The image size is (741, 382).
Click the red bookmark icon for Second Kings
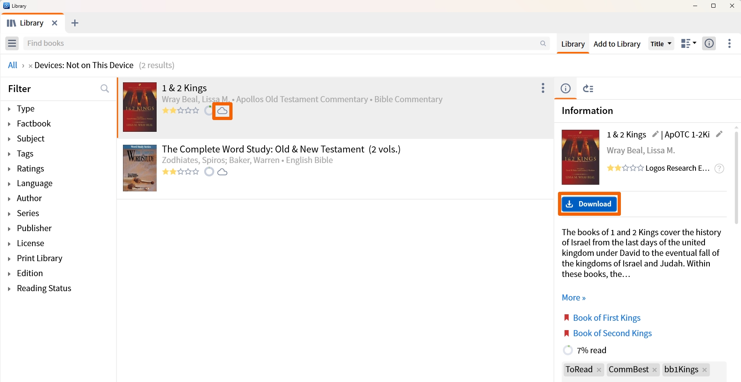[567, 333]
